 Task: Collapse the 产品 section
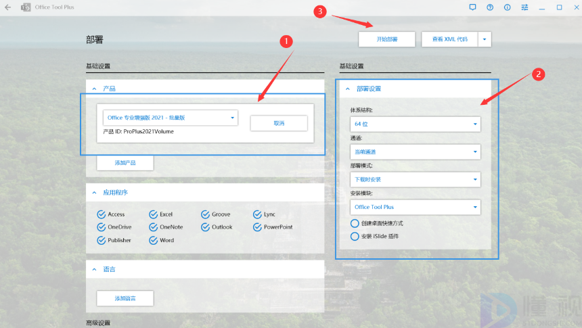[x=94, y=89]
